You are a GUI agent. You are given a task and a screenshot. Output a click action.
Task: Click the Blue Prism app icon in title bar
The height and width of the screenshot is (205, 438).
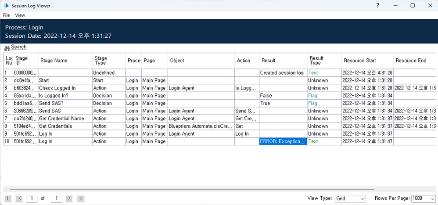click(6, 6)
